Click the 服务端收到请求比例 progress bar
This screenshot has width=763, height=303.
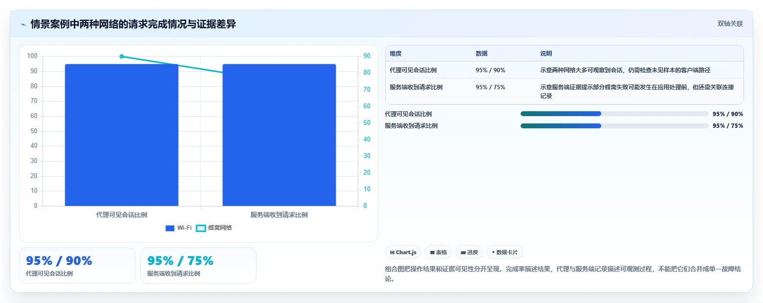click(614, 126)
